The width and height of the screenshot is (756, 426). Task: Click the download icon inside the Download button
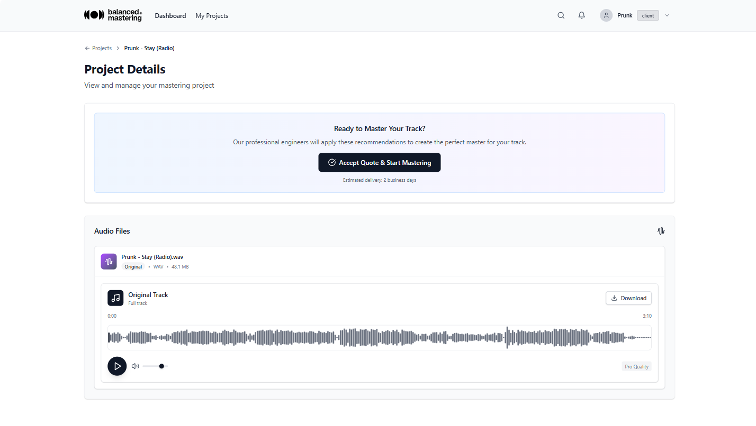click(615, 298)
